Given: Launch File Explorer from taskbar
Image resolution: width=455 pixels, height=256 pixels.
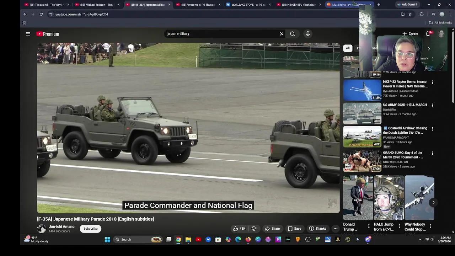Looking at the screenshot, I should tap(188, 240).
